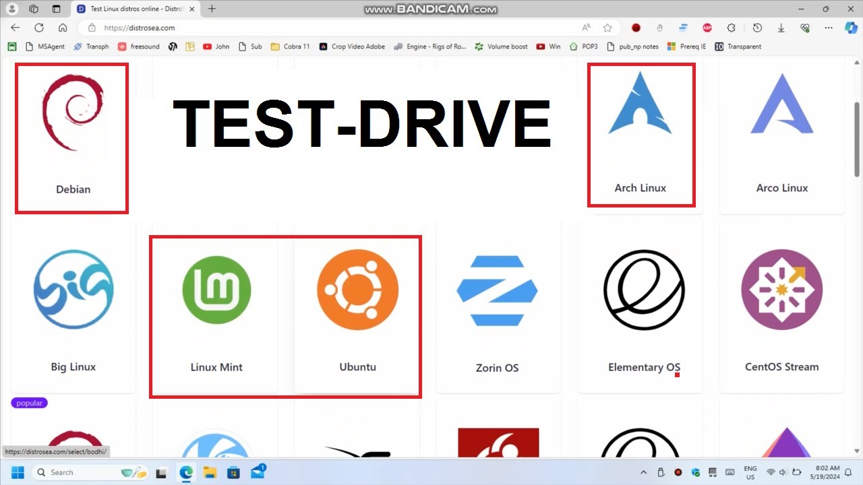Click the CentOS Stream label

coord(782,367)
